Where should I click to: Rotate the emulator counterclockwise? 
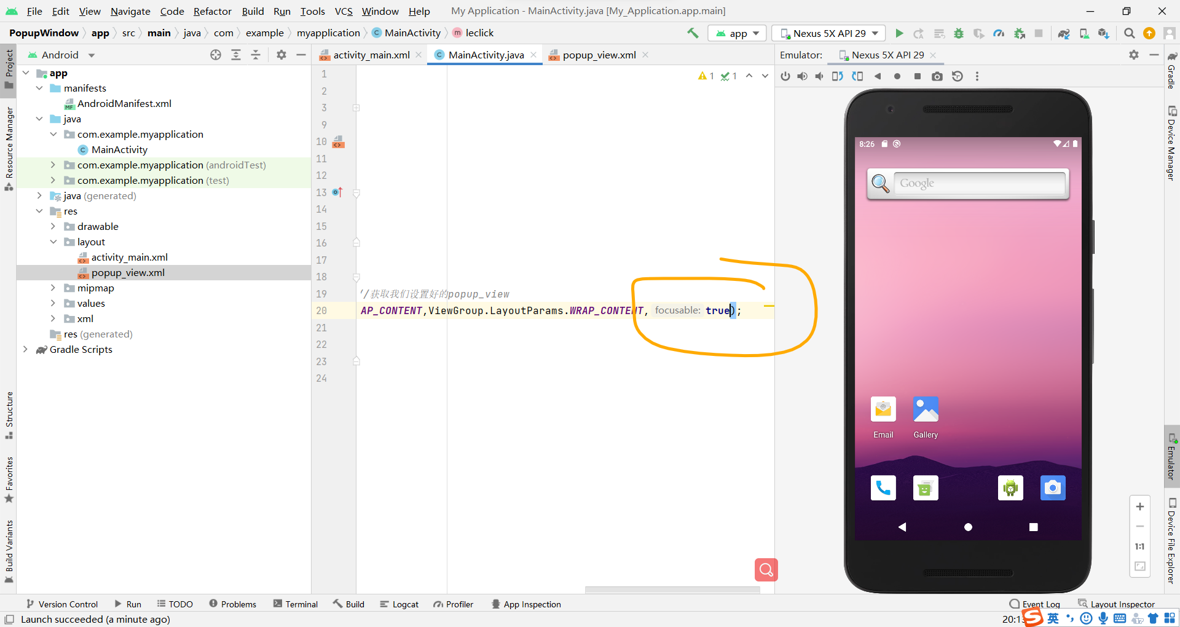click(x=838, y=76)
